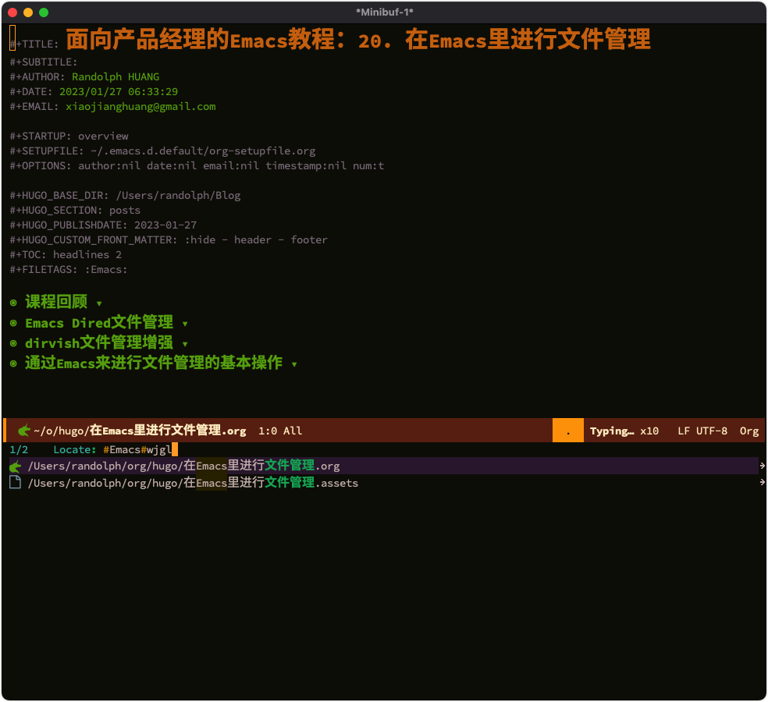768x702 pixels.
Task: Click the email xiaojianghuang@gmail.com
Action: (140, 107)
